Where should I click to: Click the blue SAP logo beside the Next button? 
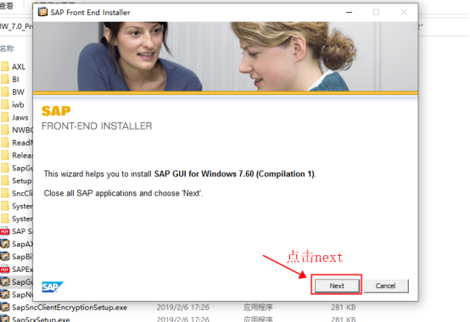[53, 286]
